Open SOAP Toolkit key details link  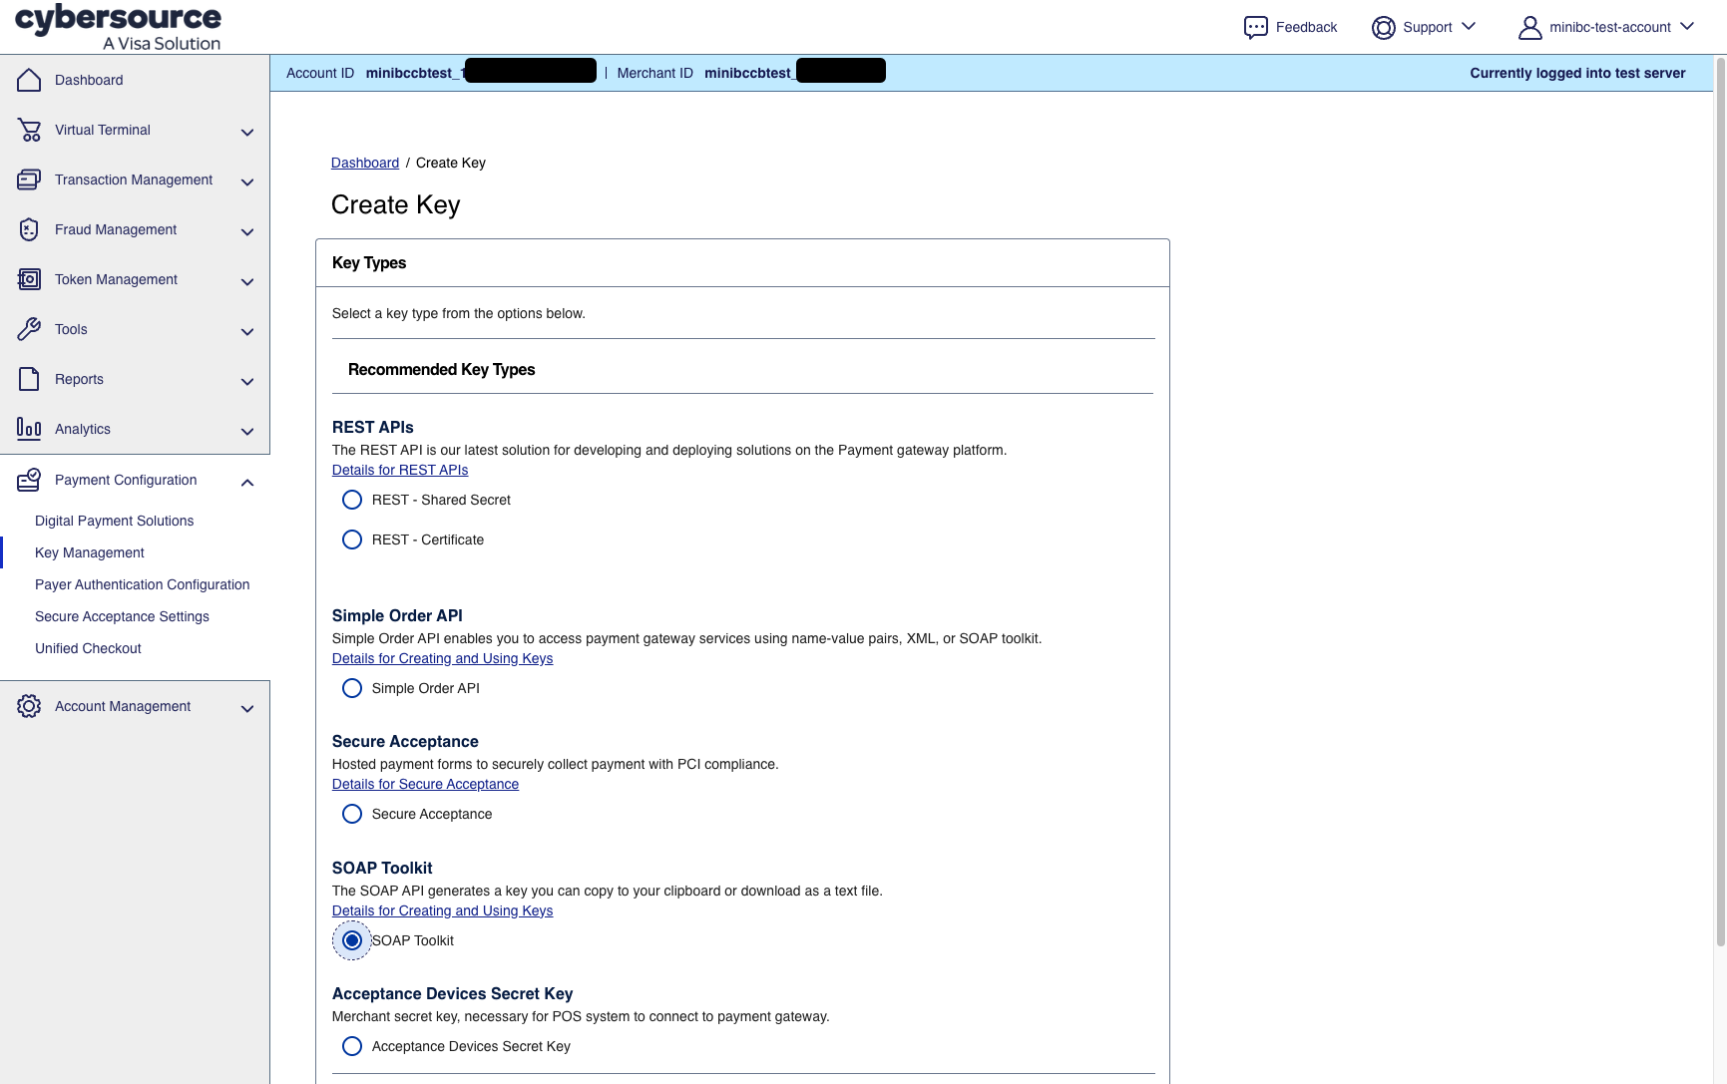pos(442,910)
